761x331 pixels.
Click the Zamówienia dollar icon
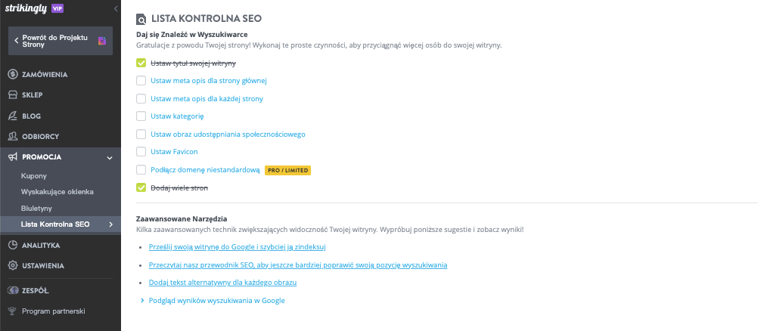click(13, 75)
